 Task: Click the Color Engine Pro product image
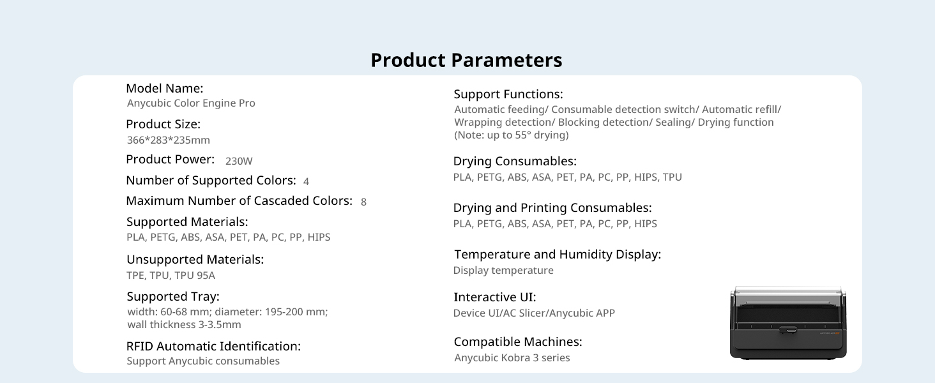click(x=788, y=323)
